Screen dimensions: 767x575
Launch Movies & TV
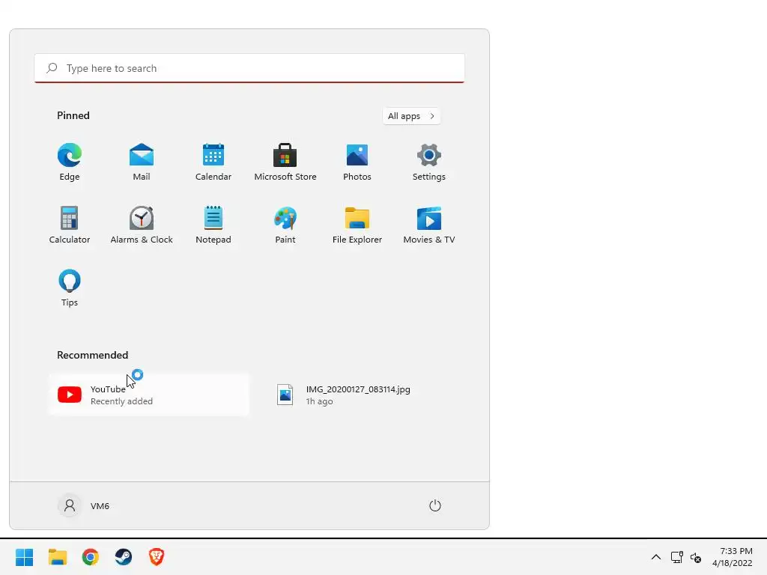[429, 225]
